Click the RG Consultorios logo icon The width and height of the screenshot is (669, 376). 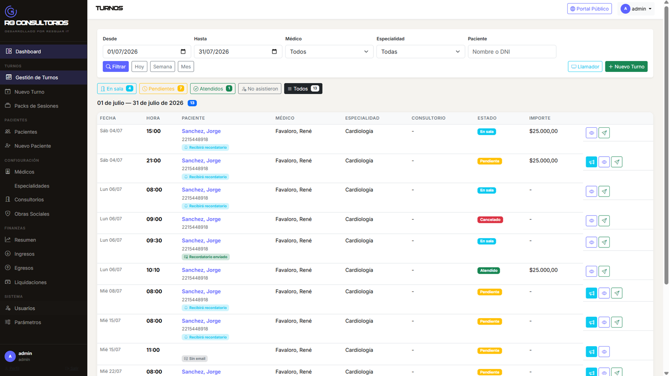click(11, 11)
